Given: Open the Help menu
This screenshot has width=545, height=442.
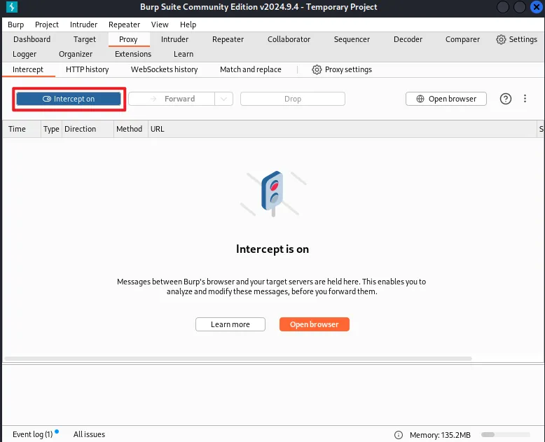Looking at the screenshot, I should tap(188, 25).
